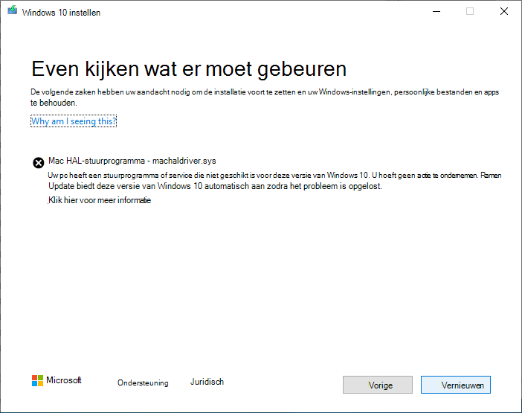Click the paragraph starting 'De volgende zaken hebben'
Image resolution: width=522 pixels, height=413 pixels.
pyautogui.click(x=265, y=97)
